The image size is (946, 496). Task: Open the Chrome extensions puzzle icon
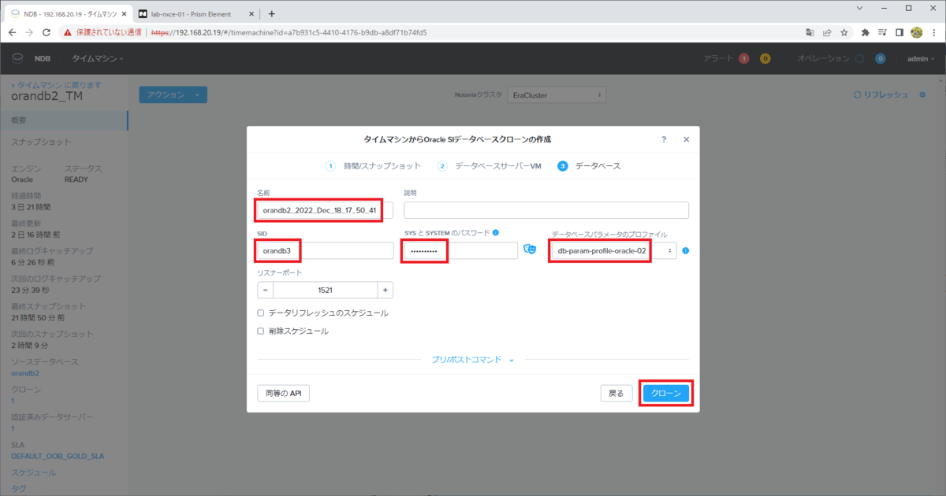click(x=866, y=32)
